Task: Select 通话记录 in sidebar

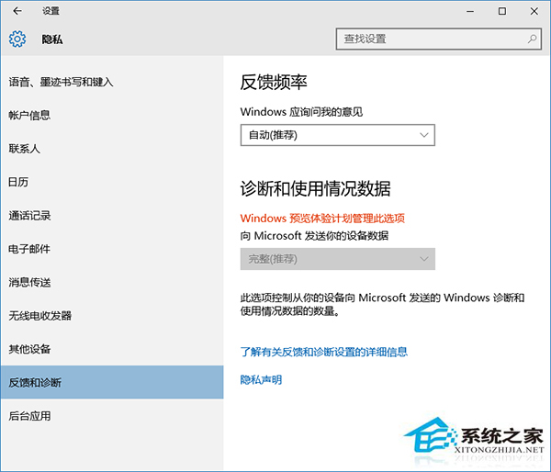Action: point(112,216)
